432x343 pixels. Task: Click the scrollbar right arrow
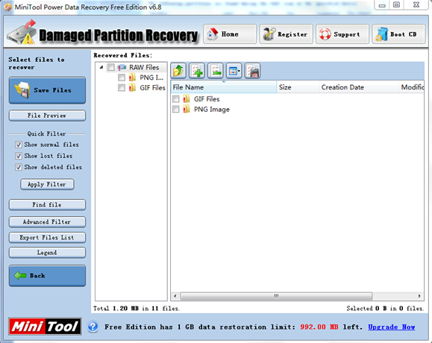pos(419,296)
